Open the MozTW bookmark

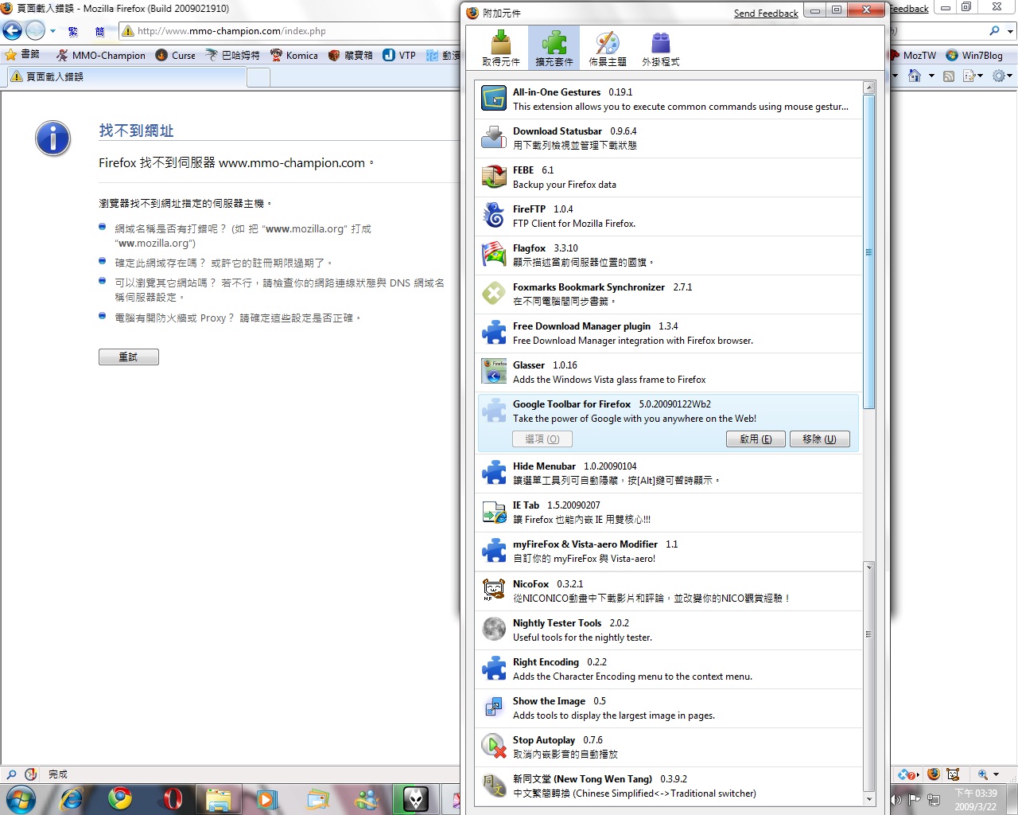(x=912, y=55)
